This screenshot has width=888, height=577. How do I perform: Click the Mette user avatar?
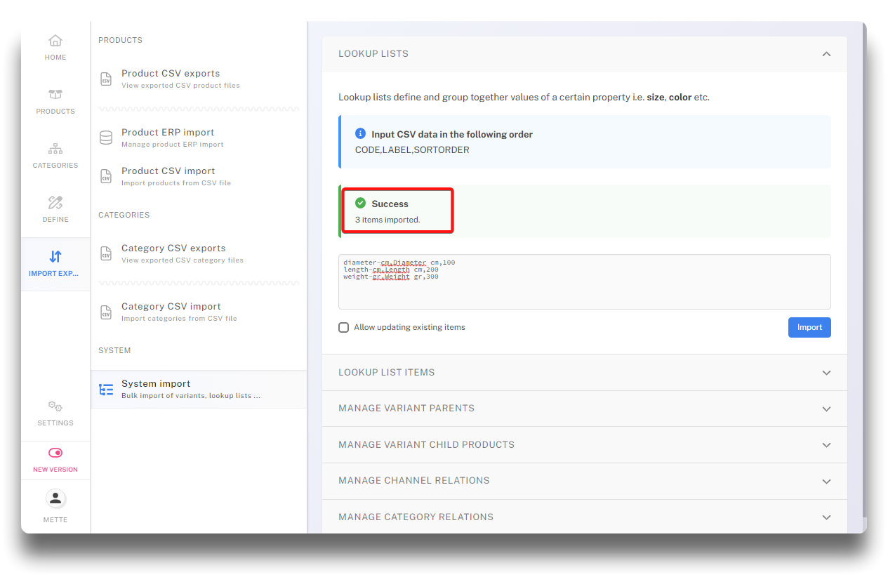pyautogui.click(x=55, y=498)
